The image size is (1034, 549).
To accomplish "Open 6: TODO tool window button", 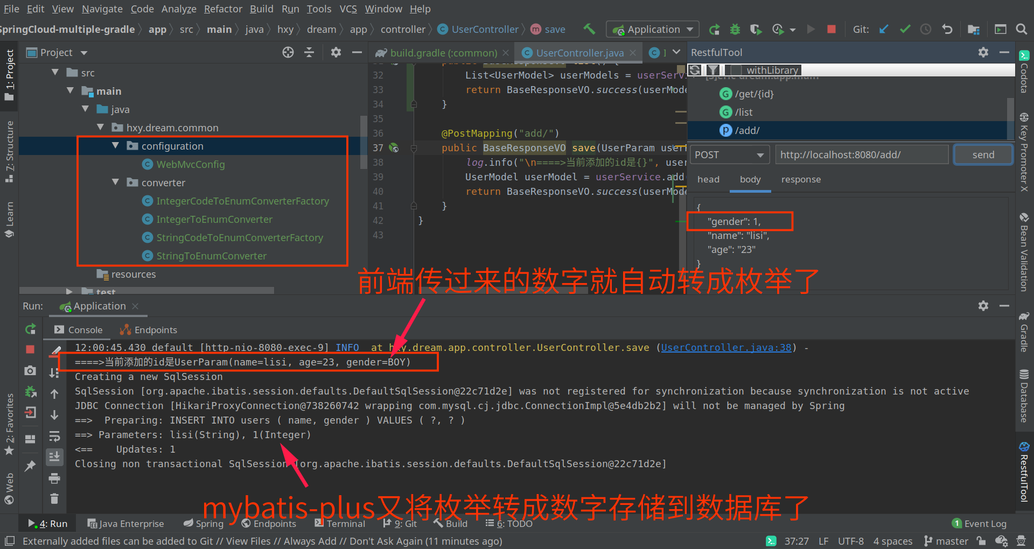I will click(509, 524).
